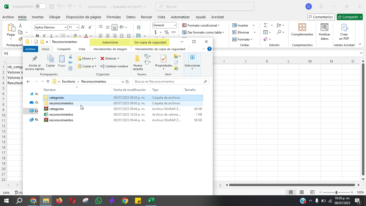This screenshot has width=366, height=206.
Task: Decrease font size in Excel ribbon
Action: click(x=90, y=27)
